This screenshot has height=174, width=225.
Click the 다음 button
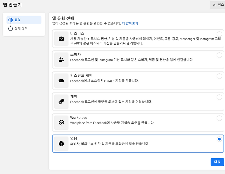217,162
